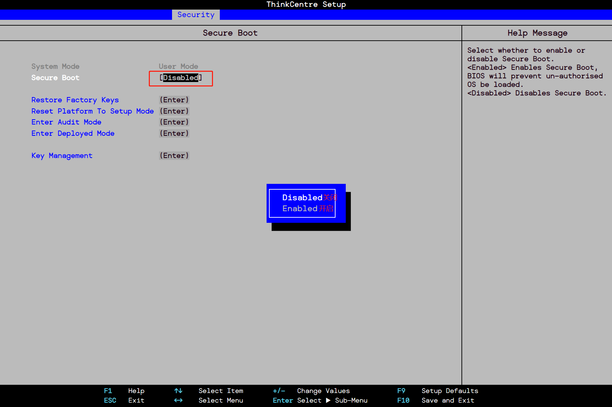This screenshot has width=612, height=407.
Task: Open the Secure Boot Disabled value field
Action: tap(181, 78)
